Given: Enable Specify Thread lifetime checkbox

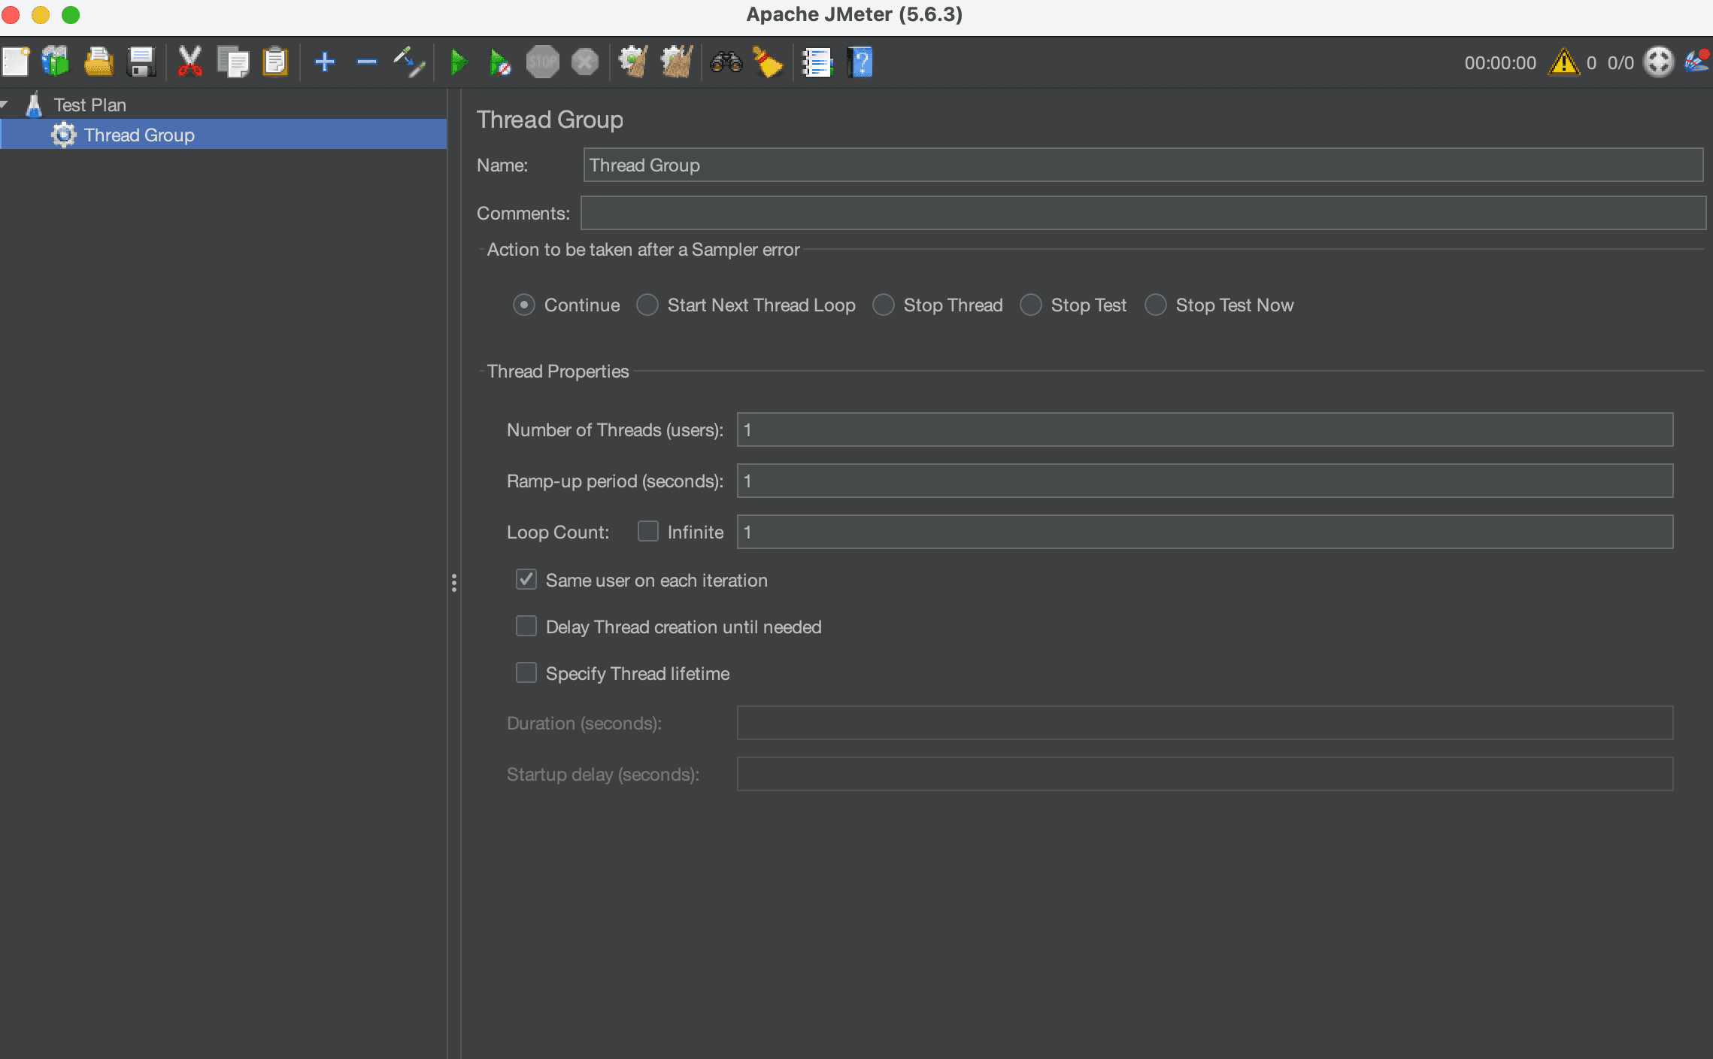Looking at the screenshot, I should pyautogui.click(x=526, y=672).
